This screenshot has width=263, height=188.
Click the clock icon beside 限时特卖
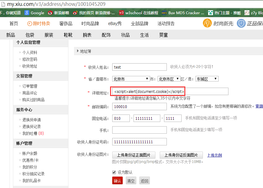coord(30,24)
